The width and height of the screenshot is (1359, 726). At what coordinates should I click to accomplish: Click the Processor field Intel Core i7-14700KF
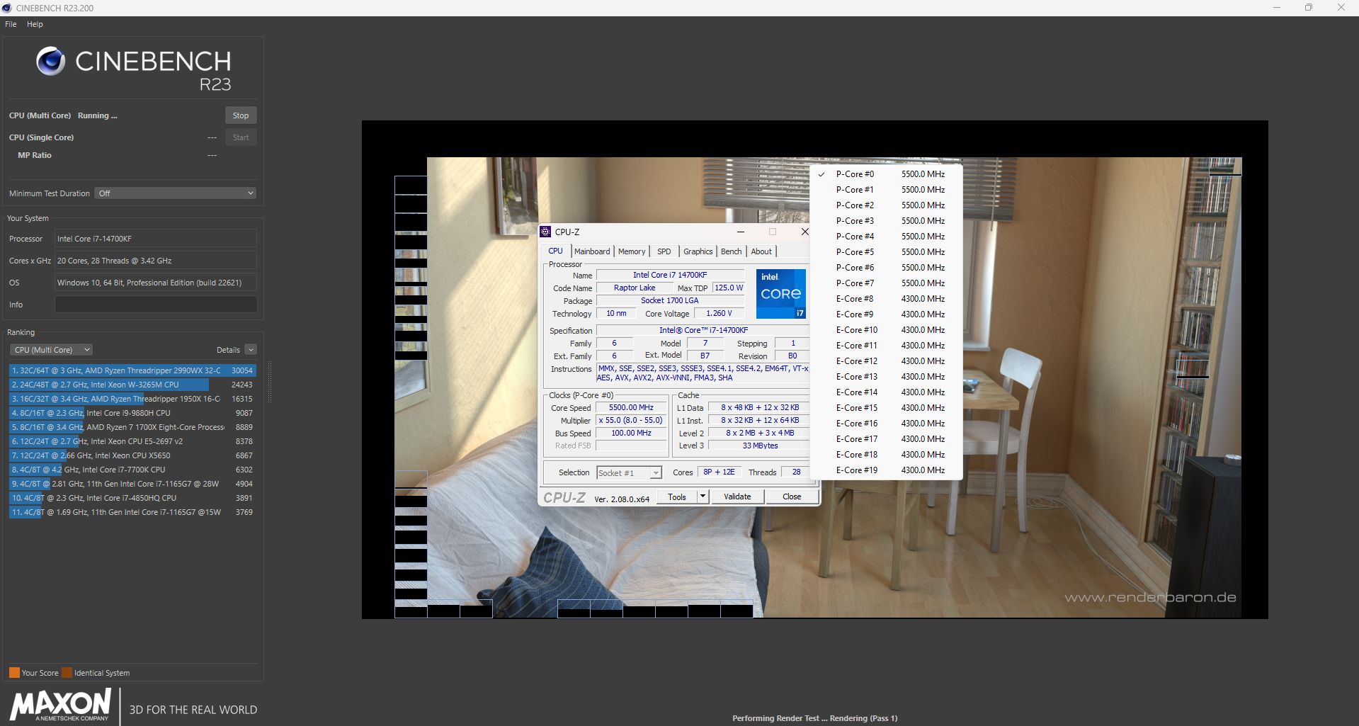[156, 239]
